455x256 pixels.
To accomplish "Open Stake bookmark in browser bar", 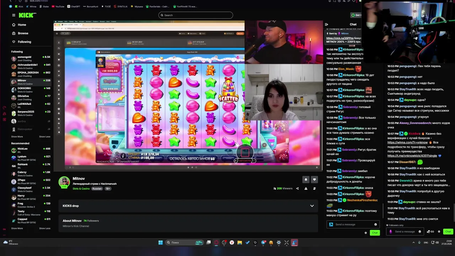I will pos(44,6).
